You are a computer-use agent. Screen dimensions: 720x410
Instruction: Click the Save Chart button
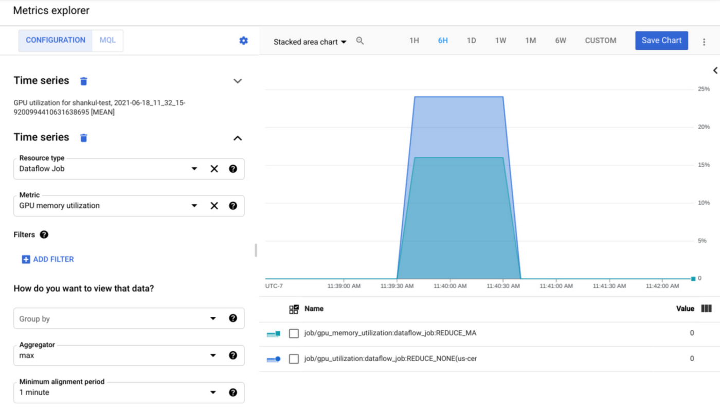coord(661,41)
